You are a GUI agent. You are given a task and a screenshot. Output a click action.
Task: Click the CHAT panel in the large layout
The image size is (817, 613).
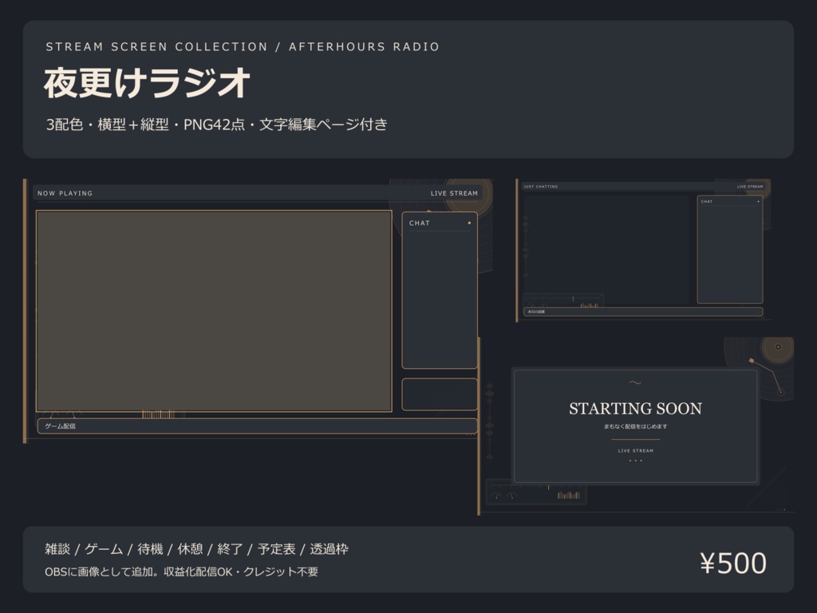440,291
